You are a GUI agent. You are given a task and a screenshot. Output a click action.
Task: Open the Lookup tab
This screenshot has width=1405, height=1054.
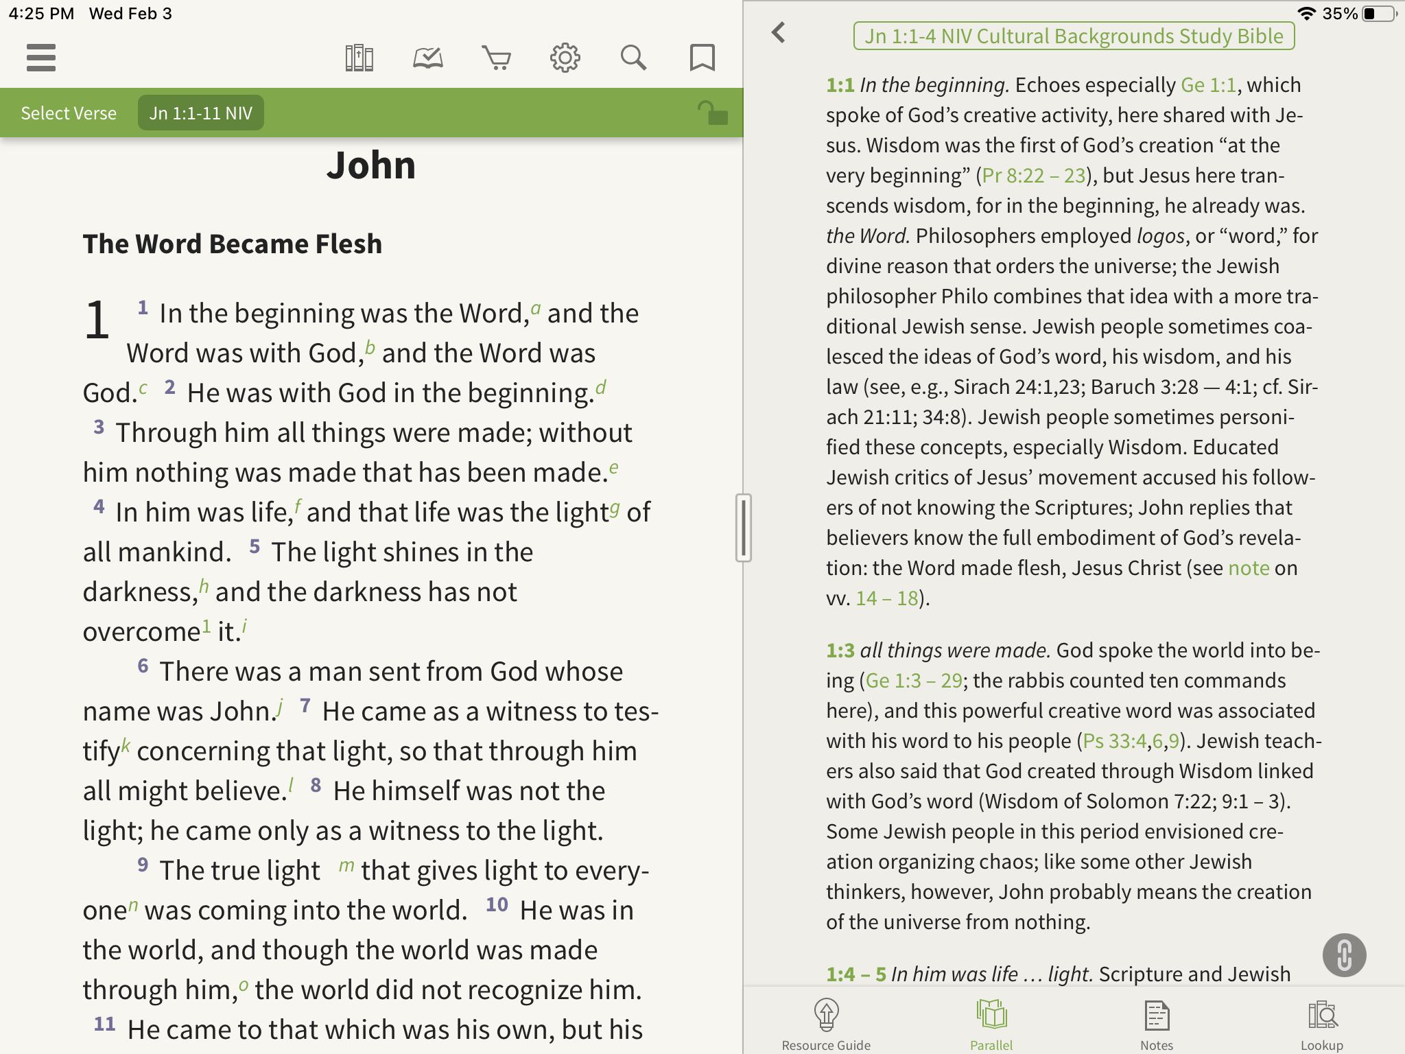(x=1321, y=1024)
